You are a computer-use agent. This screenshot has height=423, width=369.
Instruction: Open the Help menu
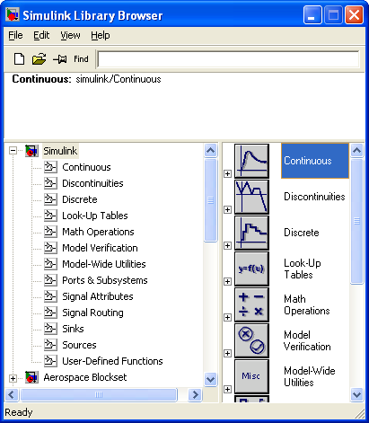(x=101, y=35)
